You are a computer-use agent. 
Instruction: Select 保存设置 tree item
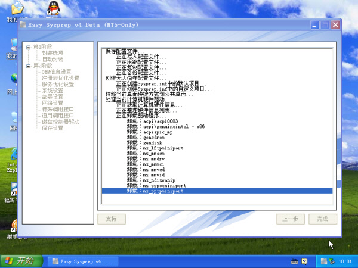[53, 128]
